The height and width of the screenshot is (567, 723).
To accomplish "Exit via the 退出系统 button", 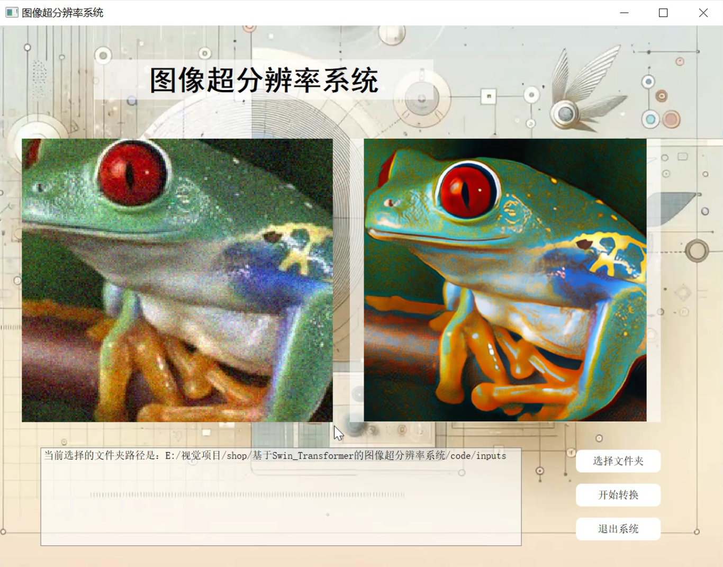I will click(x=618, y=529).
